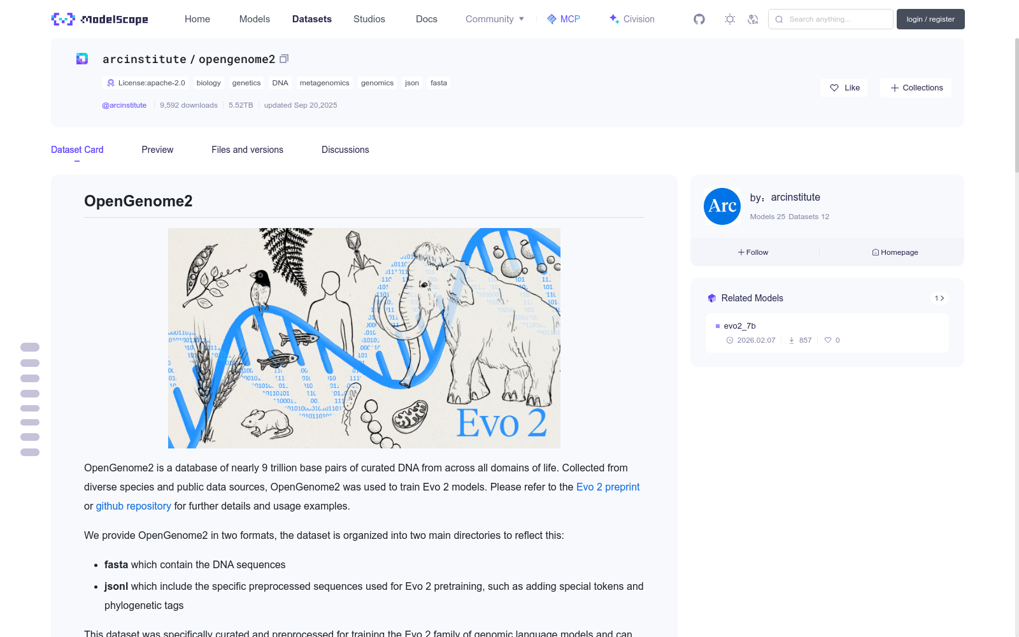This screenshot has height=637, width=1019.
Task: Toggle the light/dark theme sun icon
Action: pos(730,19)
